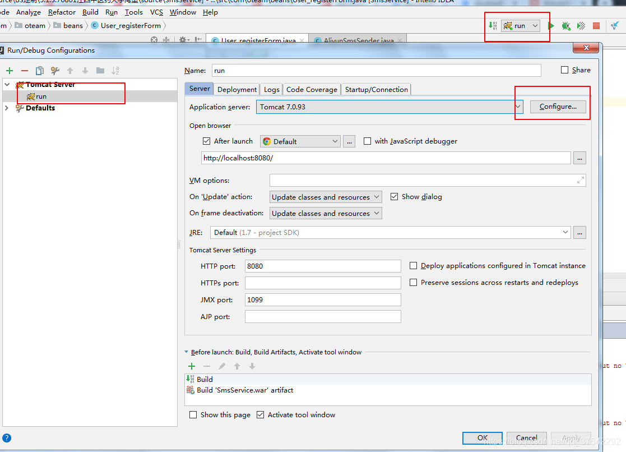Image resolution: width=626 pixels, height=452 pixels.
Task: Open the On 'Update' action dropdown
Action: pyautogui.click(x=326, y=197)
